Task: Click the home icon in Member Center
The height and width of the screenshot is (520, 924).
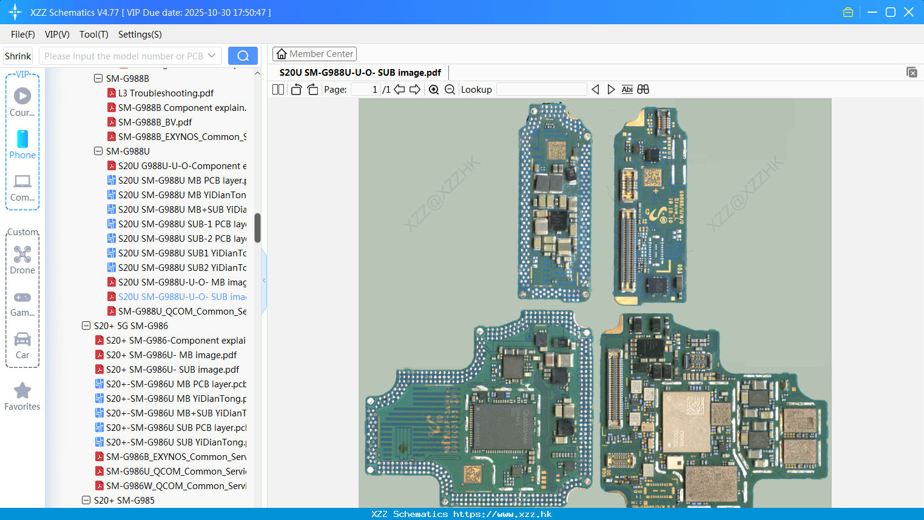Action: point(282,54)
